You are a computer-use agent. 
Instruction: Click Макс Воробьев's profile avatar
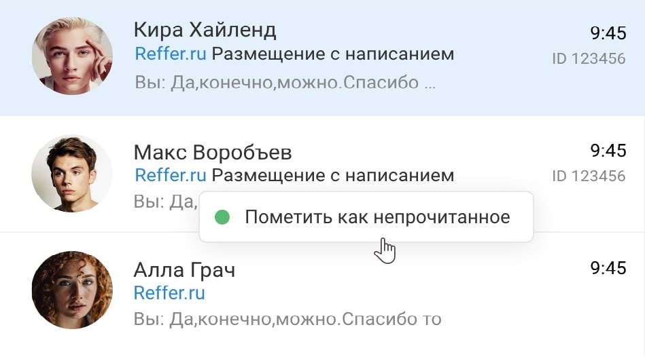72,174
